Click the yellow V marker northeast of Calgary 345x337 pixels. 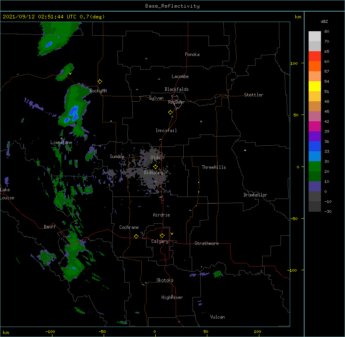click(x=172, y=234)
